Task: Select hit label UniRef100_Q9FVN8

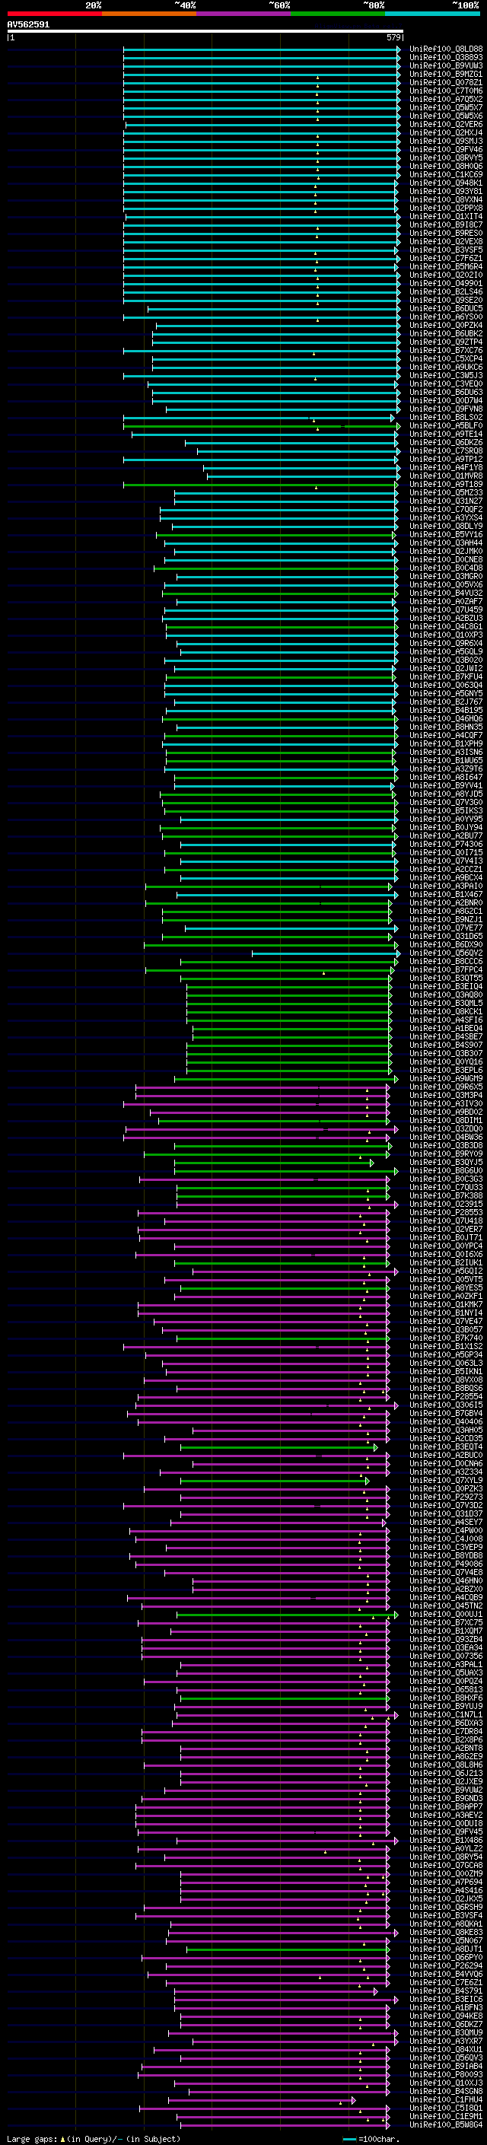Action: coord(446,409)
